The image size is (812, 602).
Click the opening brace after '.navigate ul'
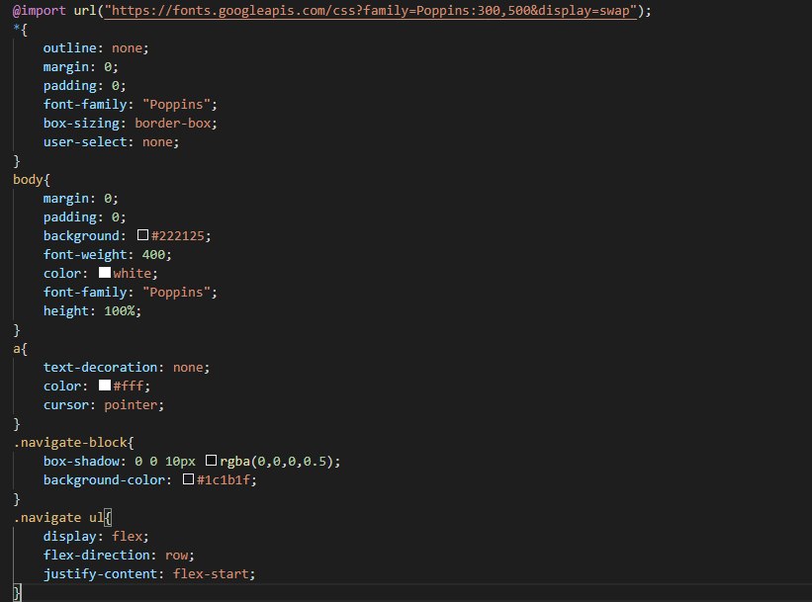point(108,517)
